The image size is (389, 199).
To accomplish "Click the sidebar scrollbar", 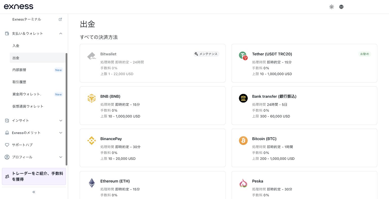I will [x=66, y=109].
